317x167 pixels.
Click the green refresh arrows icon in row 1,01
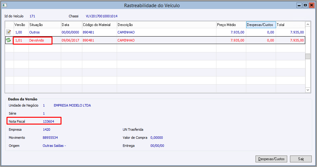point(8,40)
